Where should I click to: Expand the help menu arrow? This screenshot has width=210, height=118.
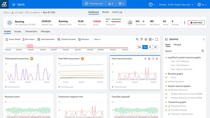pyautogui.click(x=154, y=5)
